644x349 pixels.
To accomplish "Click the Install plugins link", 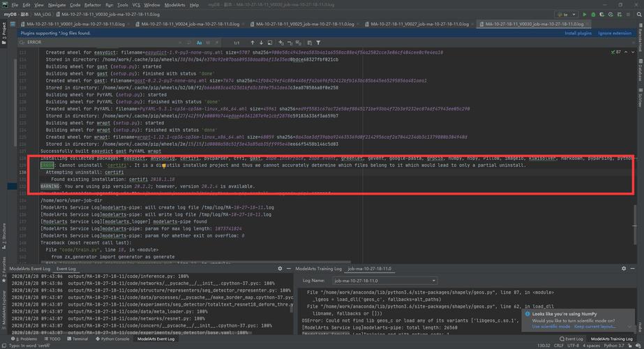I will click(x=578, y=33).
